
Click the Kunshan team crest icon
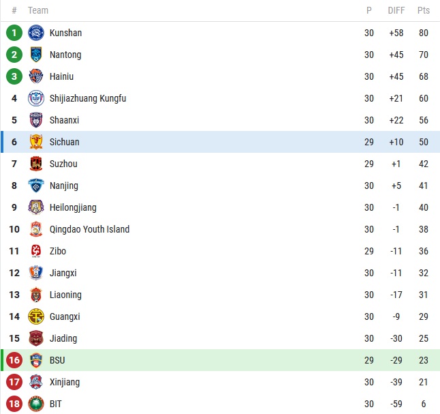coord(36,33)
